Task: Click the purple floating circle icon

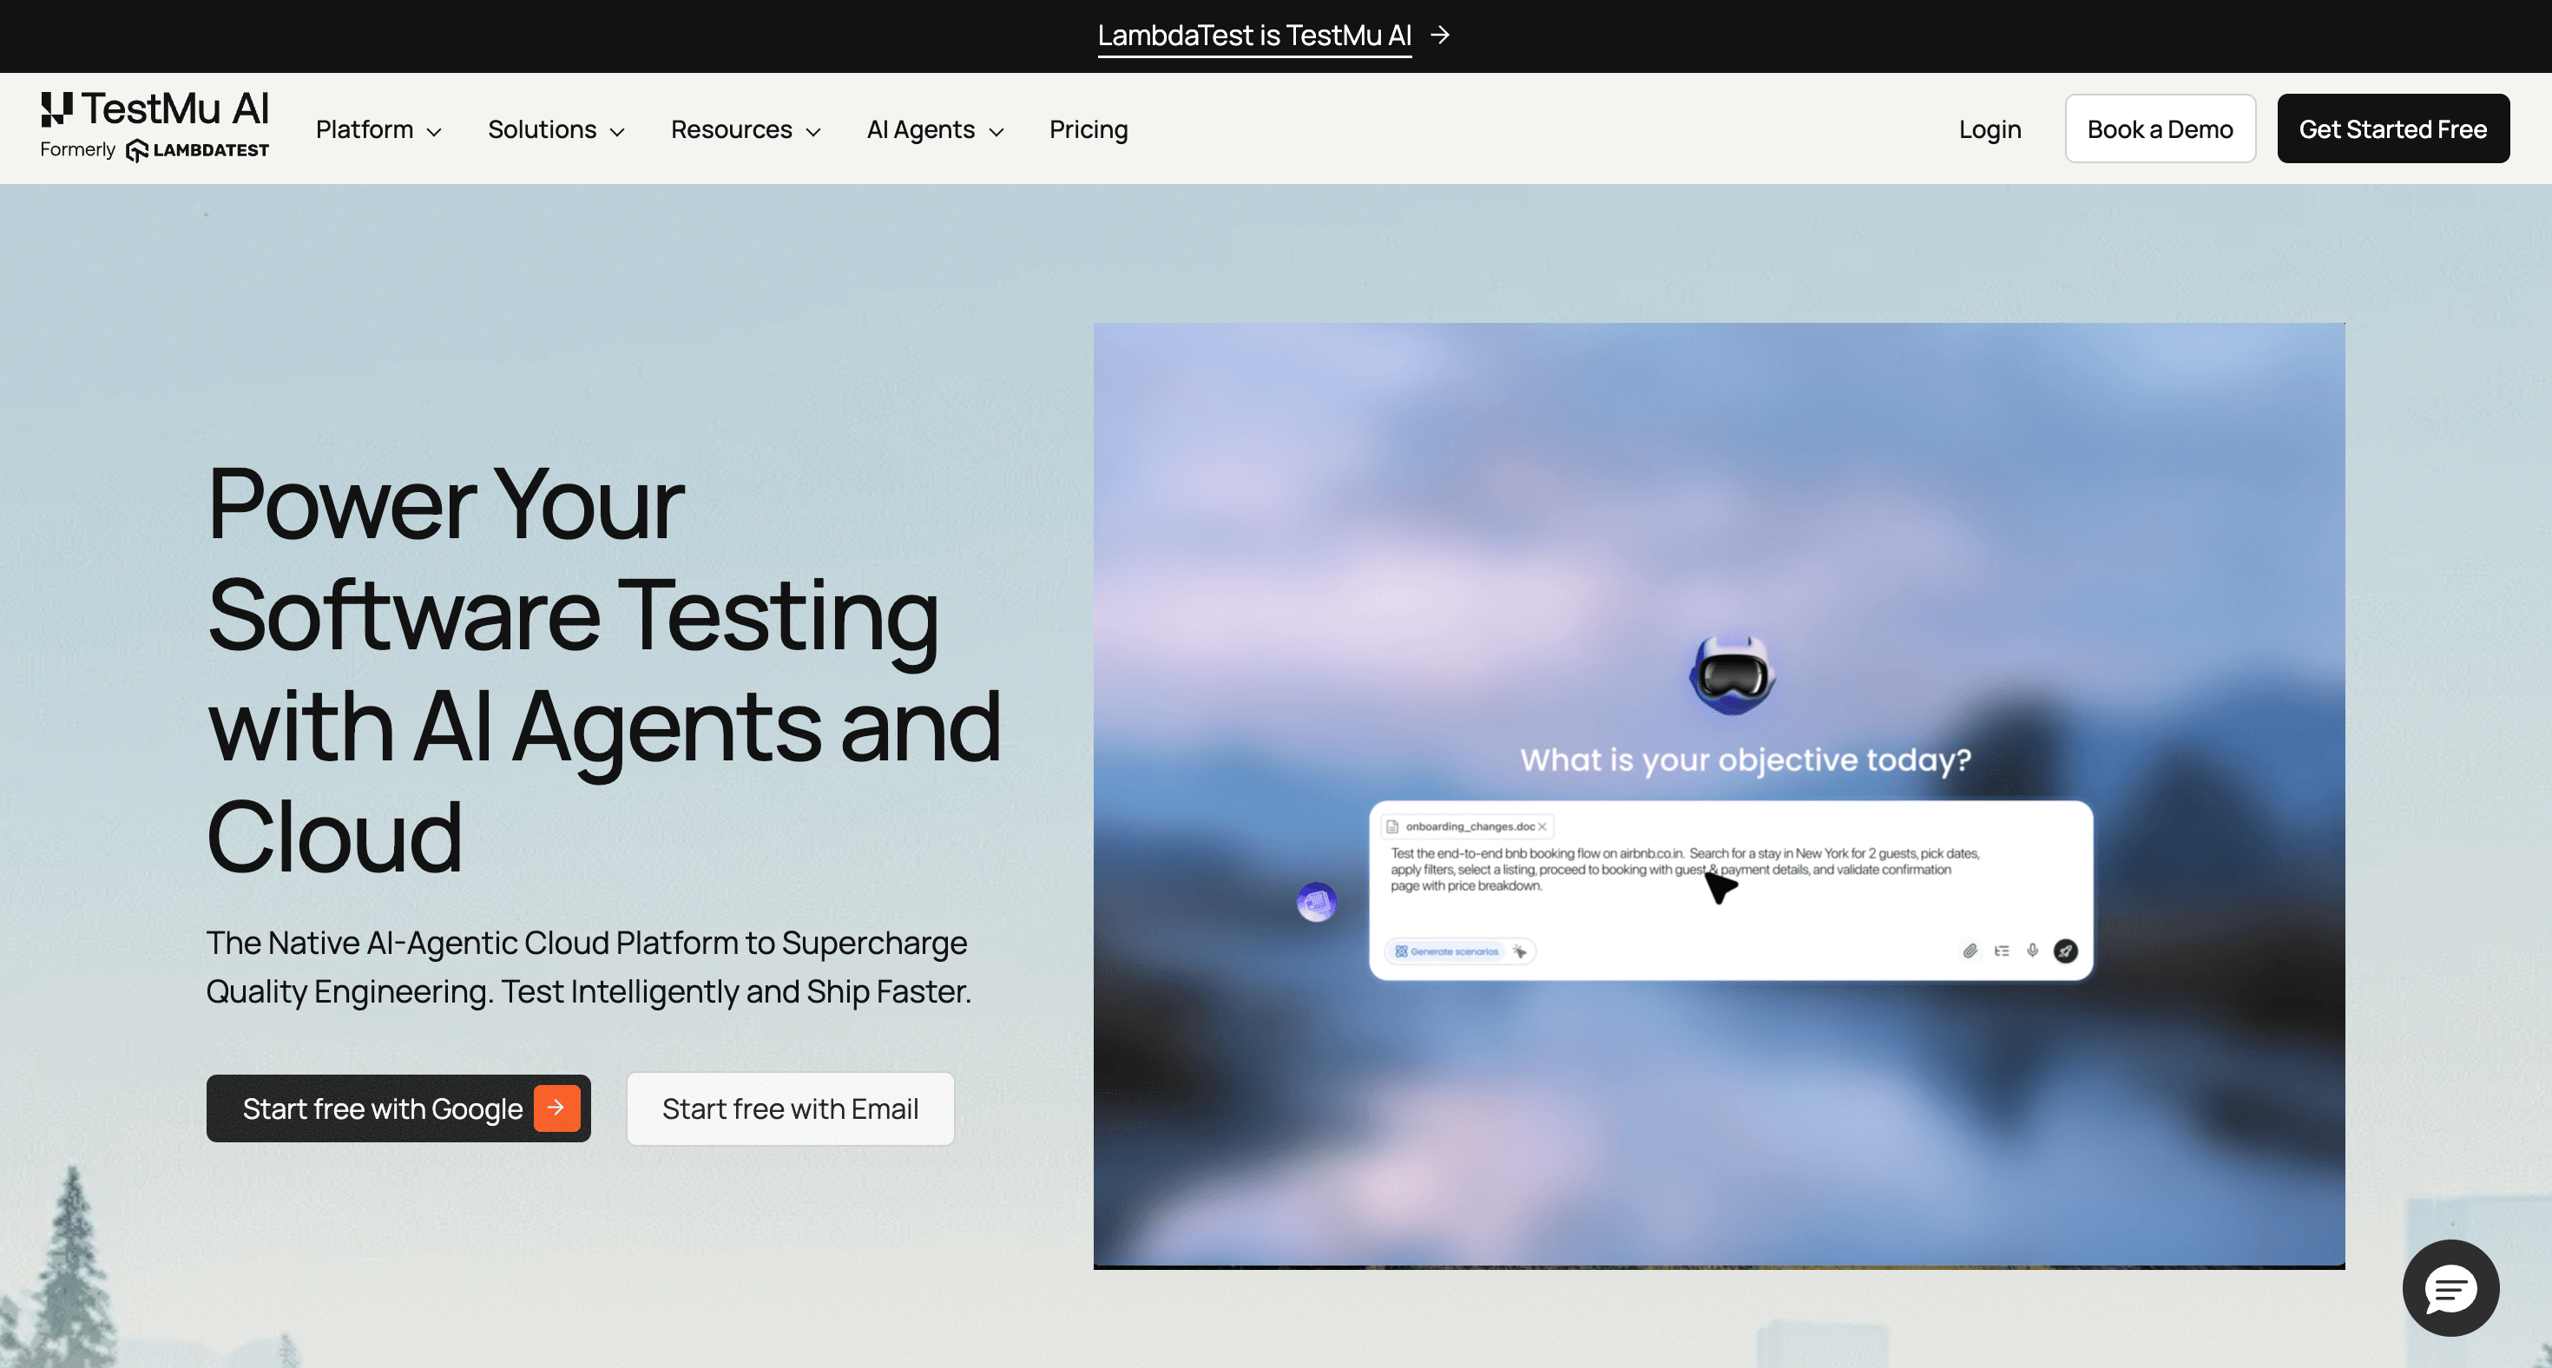Action: click(x=1316, y=901)
